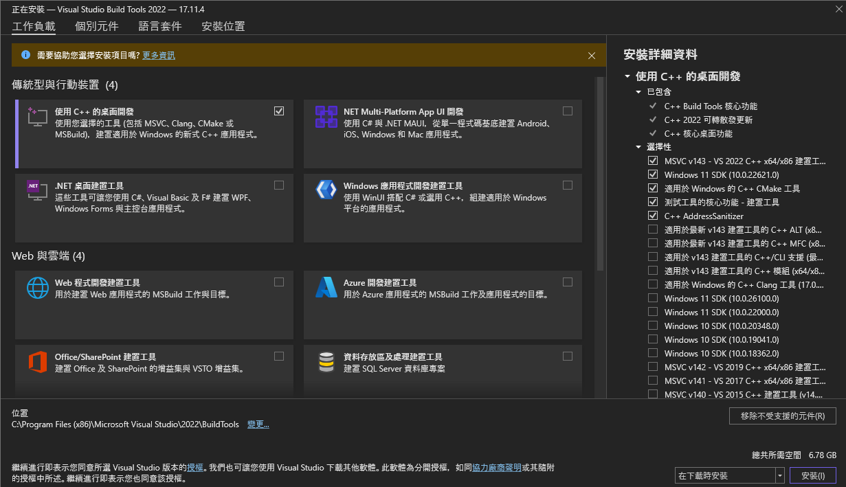The width and height of the screenshot is (846, 487).
Task: Open the 授權 license link
Action: pyautogui.click(x=195, y=467)
